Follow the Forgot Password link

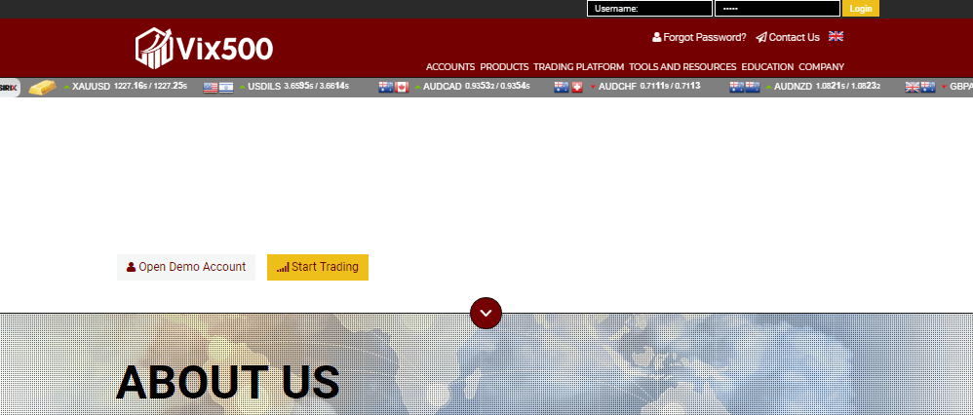tap(699, 37)
